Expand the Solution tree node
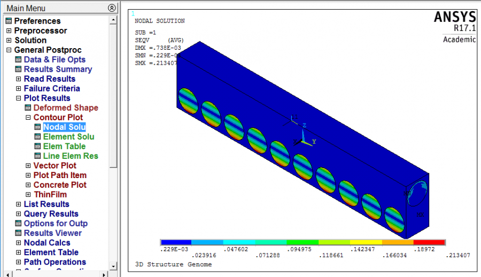This screenshot has height=277, width=481. point(9,40)
